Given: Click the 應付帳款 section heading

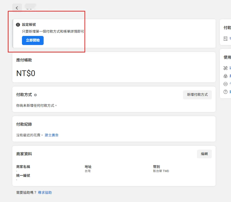Looking at the screenshot, I should coord(24,60).
